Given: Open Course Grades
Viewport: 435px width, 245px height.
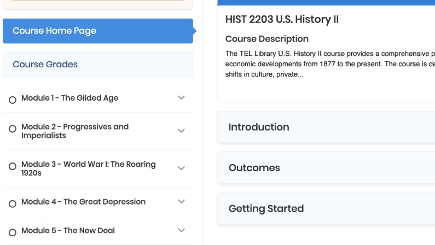Looking at the screenshot, I should pyautogui.click(x=97, y=65).
